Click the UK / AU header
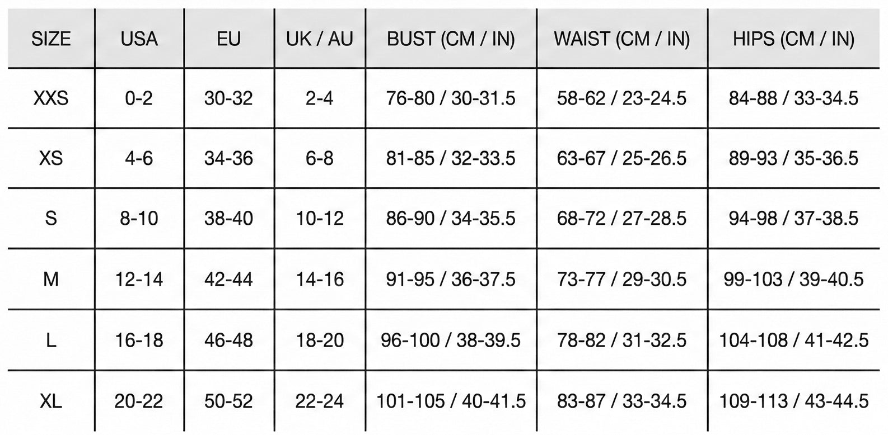This screenshot has width=888, height=435. pyautogui.click(x=320, y=39)
